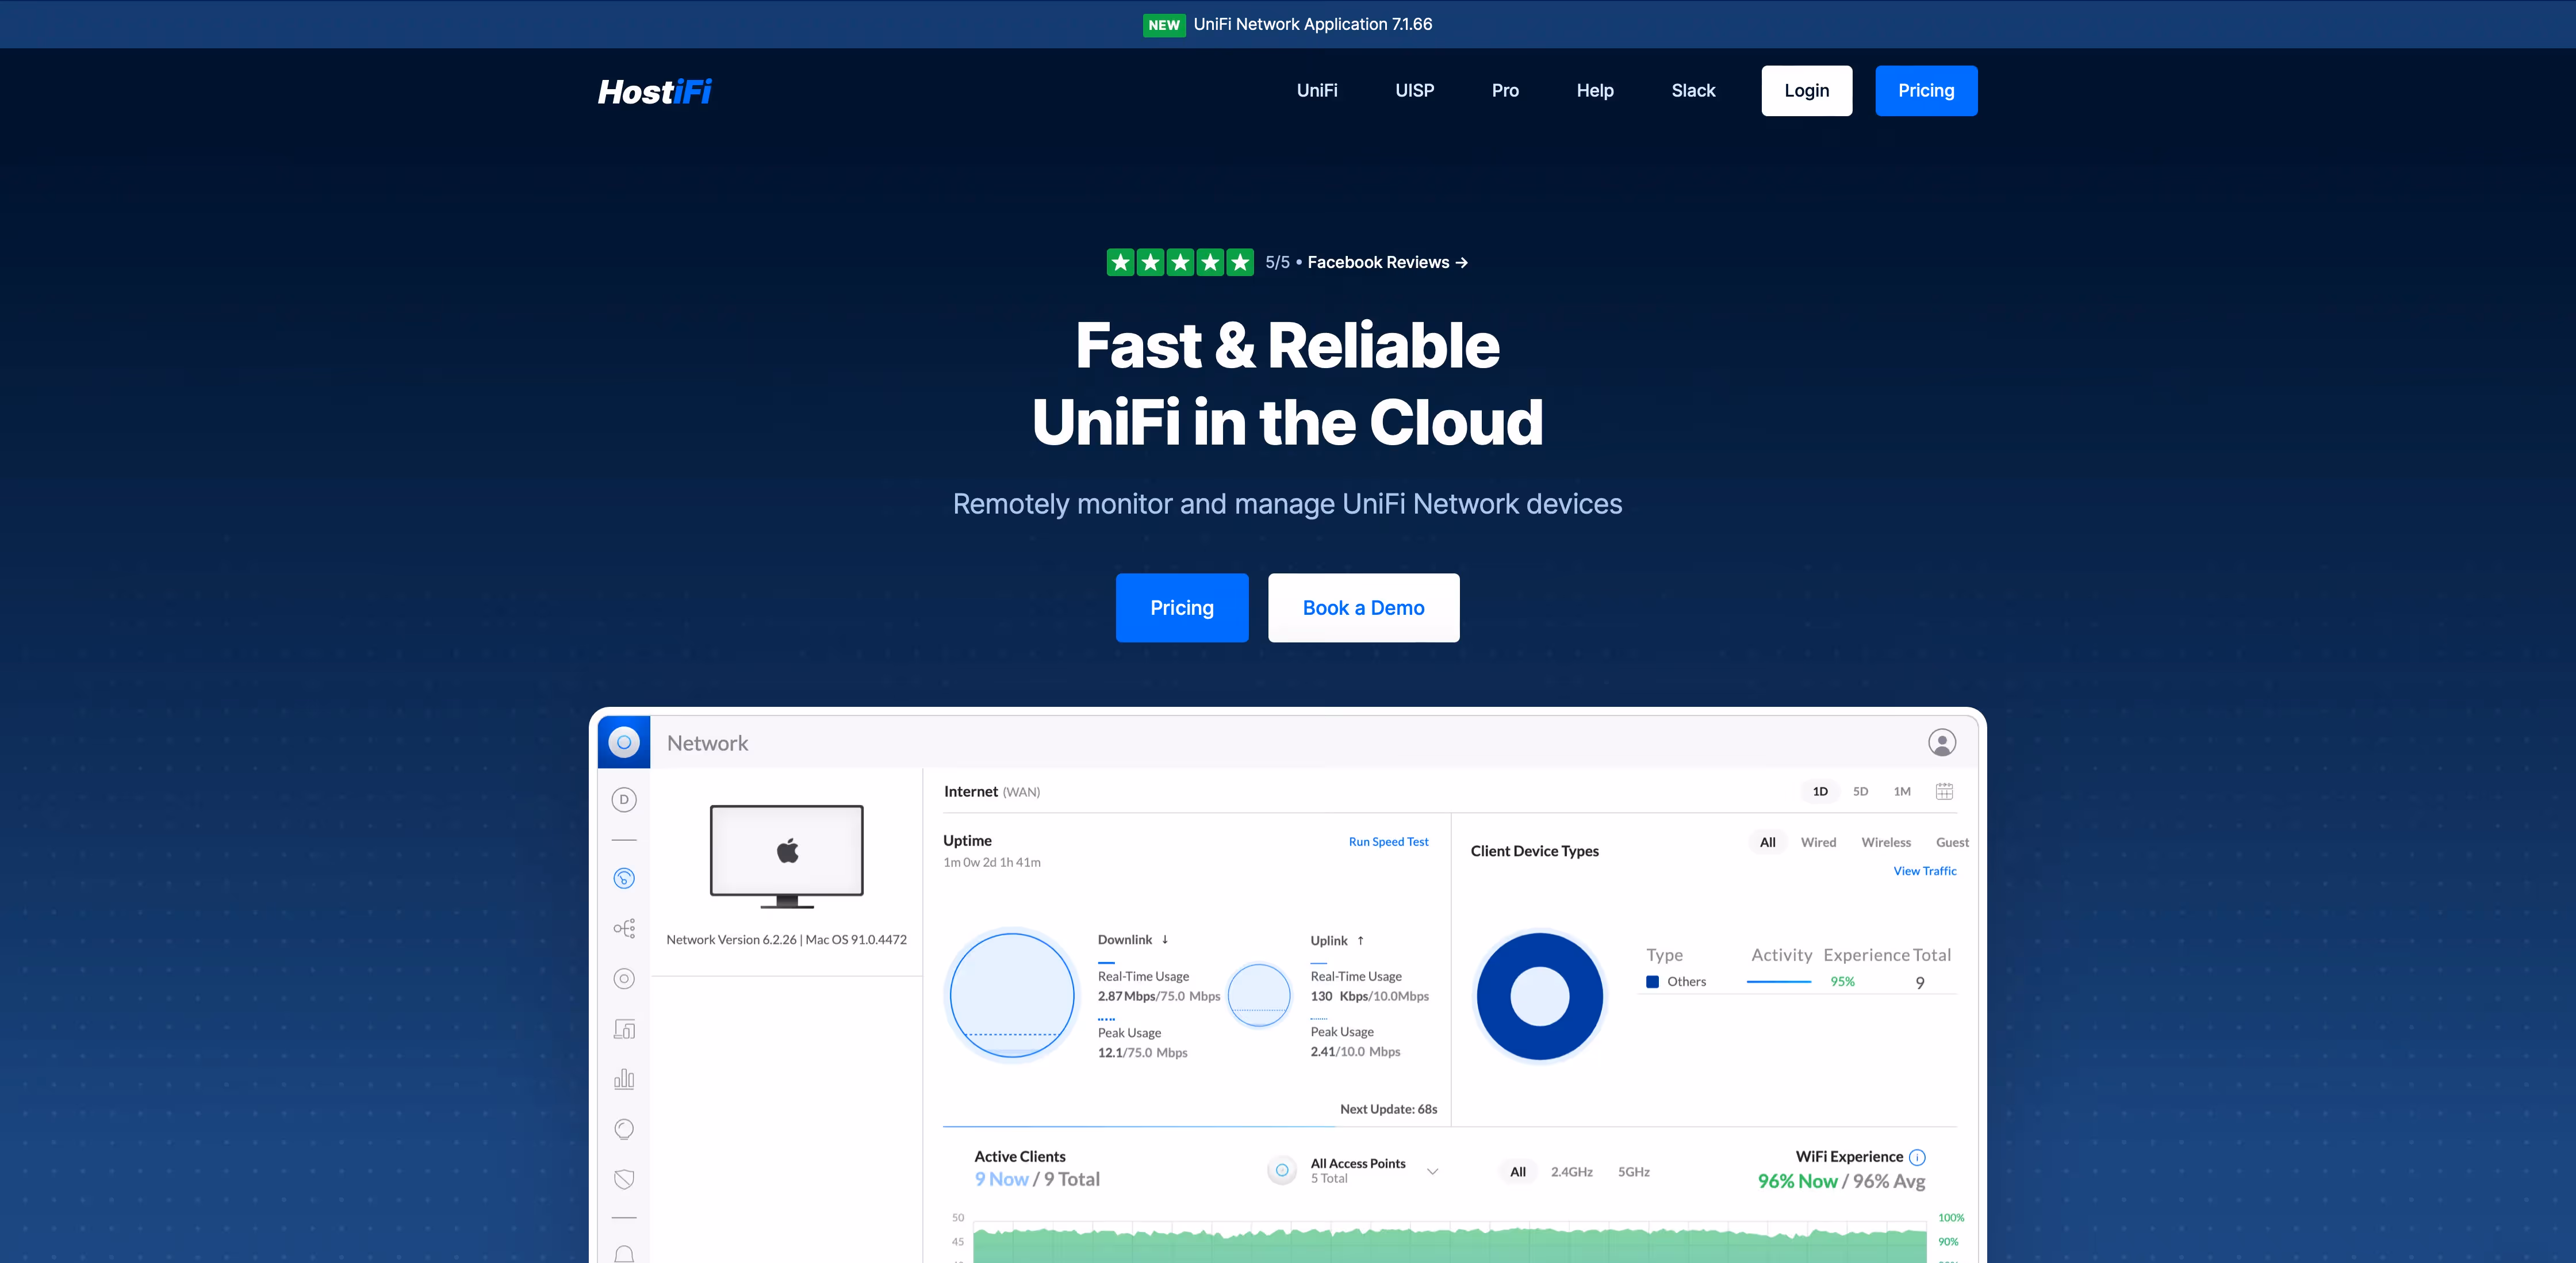Open the Insights lightbulb sidebar icon
The image size is (2576, 1263).
624,1129
